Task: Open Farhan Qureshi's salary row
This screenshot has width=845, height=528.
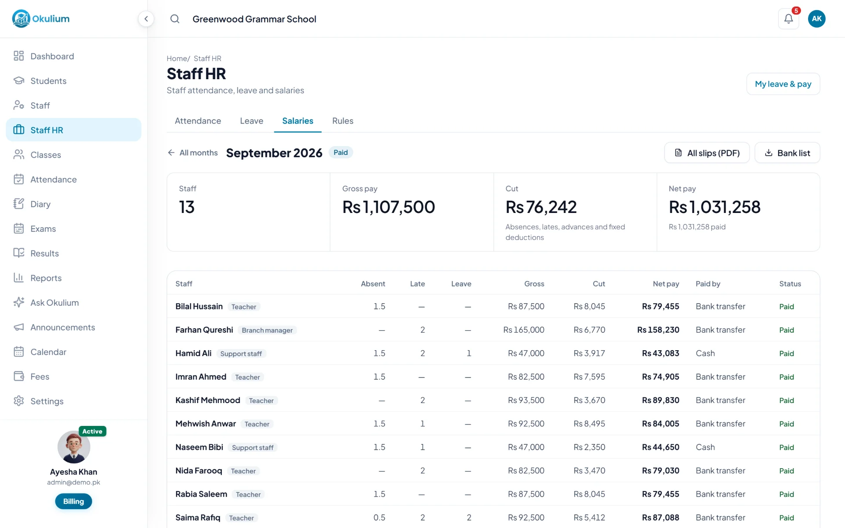Action: 493,330
